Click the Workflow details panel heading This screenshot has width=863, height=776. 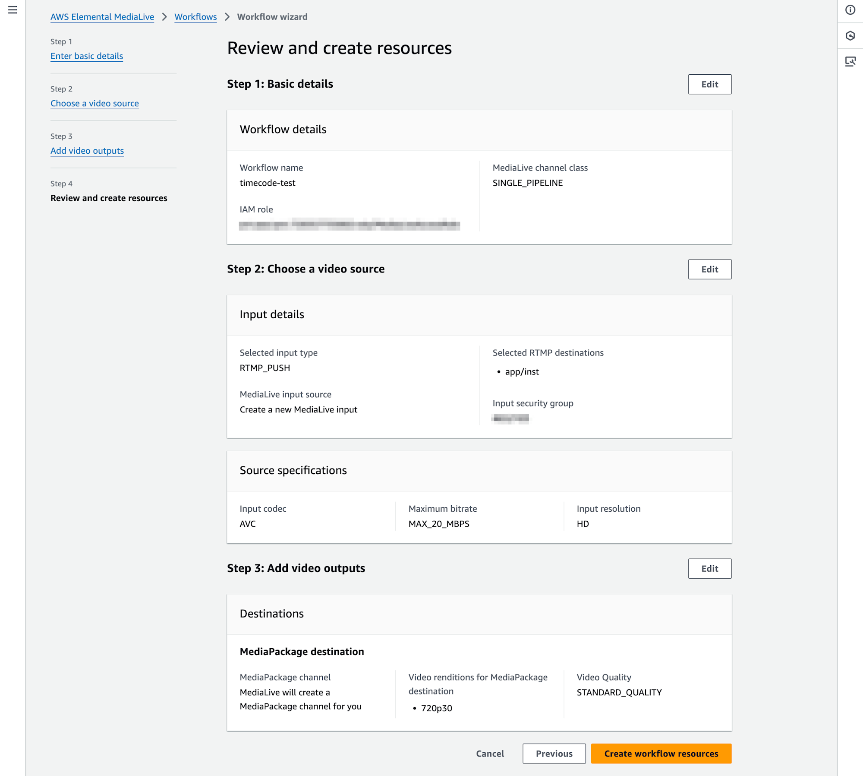click(x=283, y=130)
